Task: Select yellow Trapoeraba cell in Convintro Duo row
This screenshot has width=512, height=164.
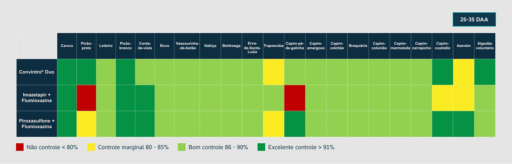Action: (x=274, y=72)
